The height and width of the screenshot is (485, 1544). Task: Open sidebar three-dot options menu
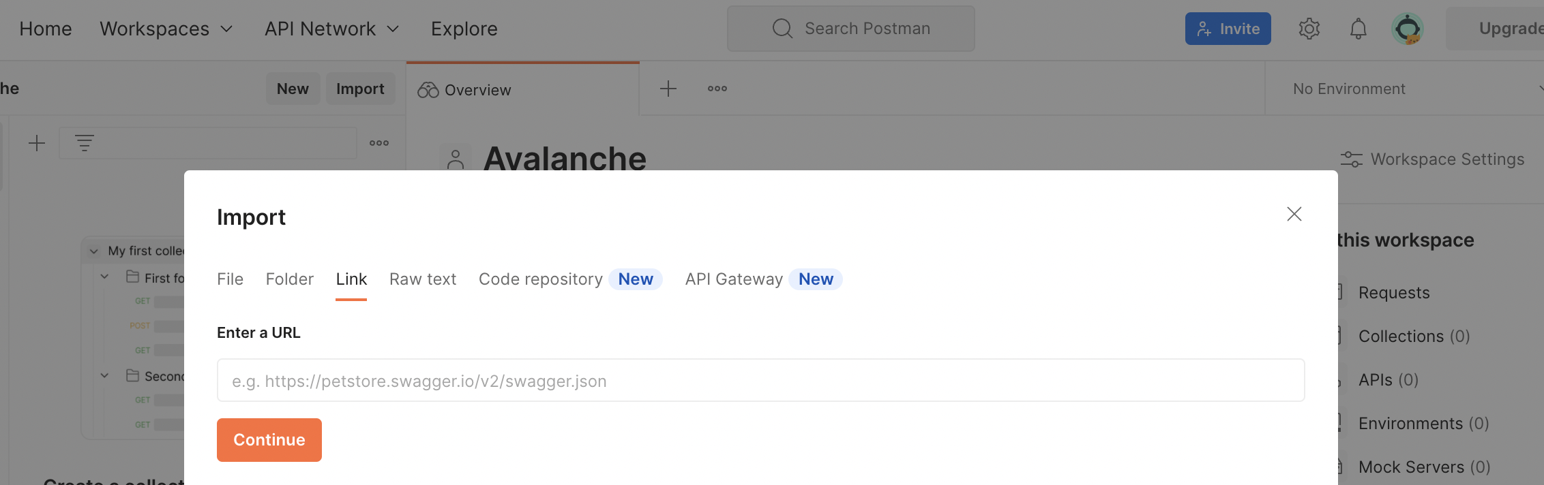tap(379, 143)
